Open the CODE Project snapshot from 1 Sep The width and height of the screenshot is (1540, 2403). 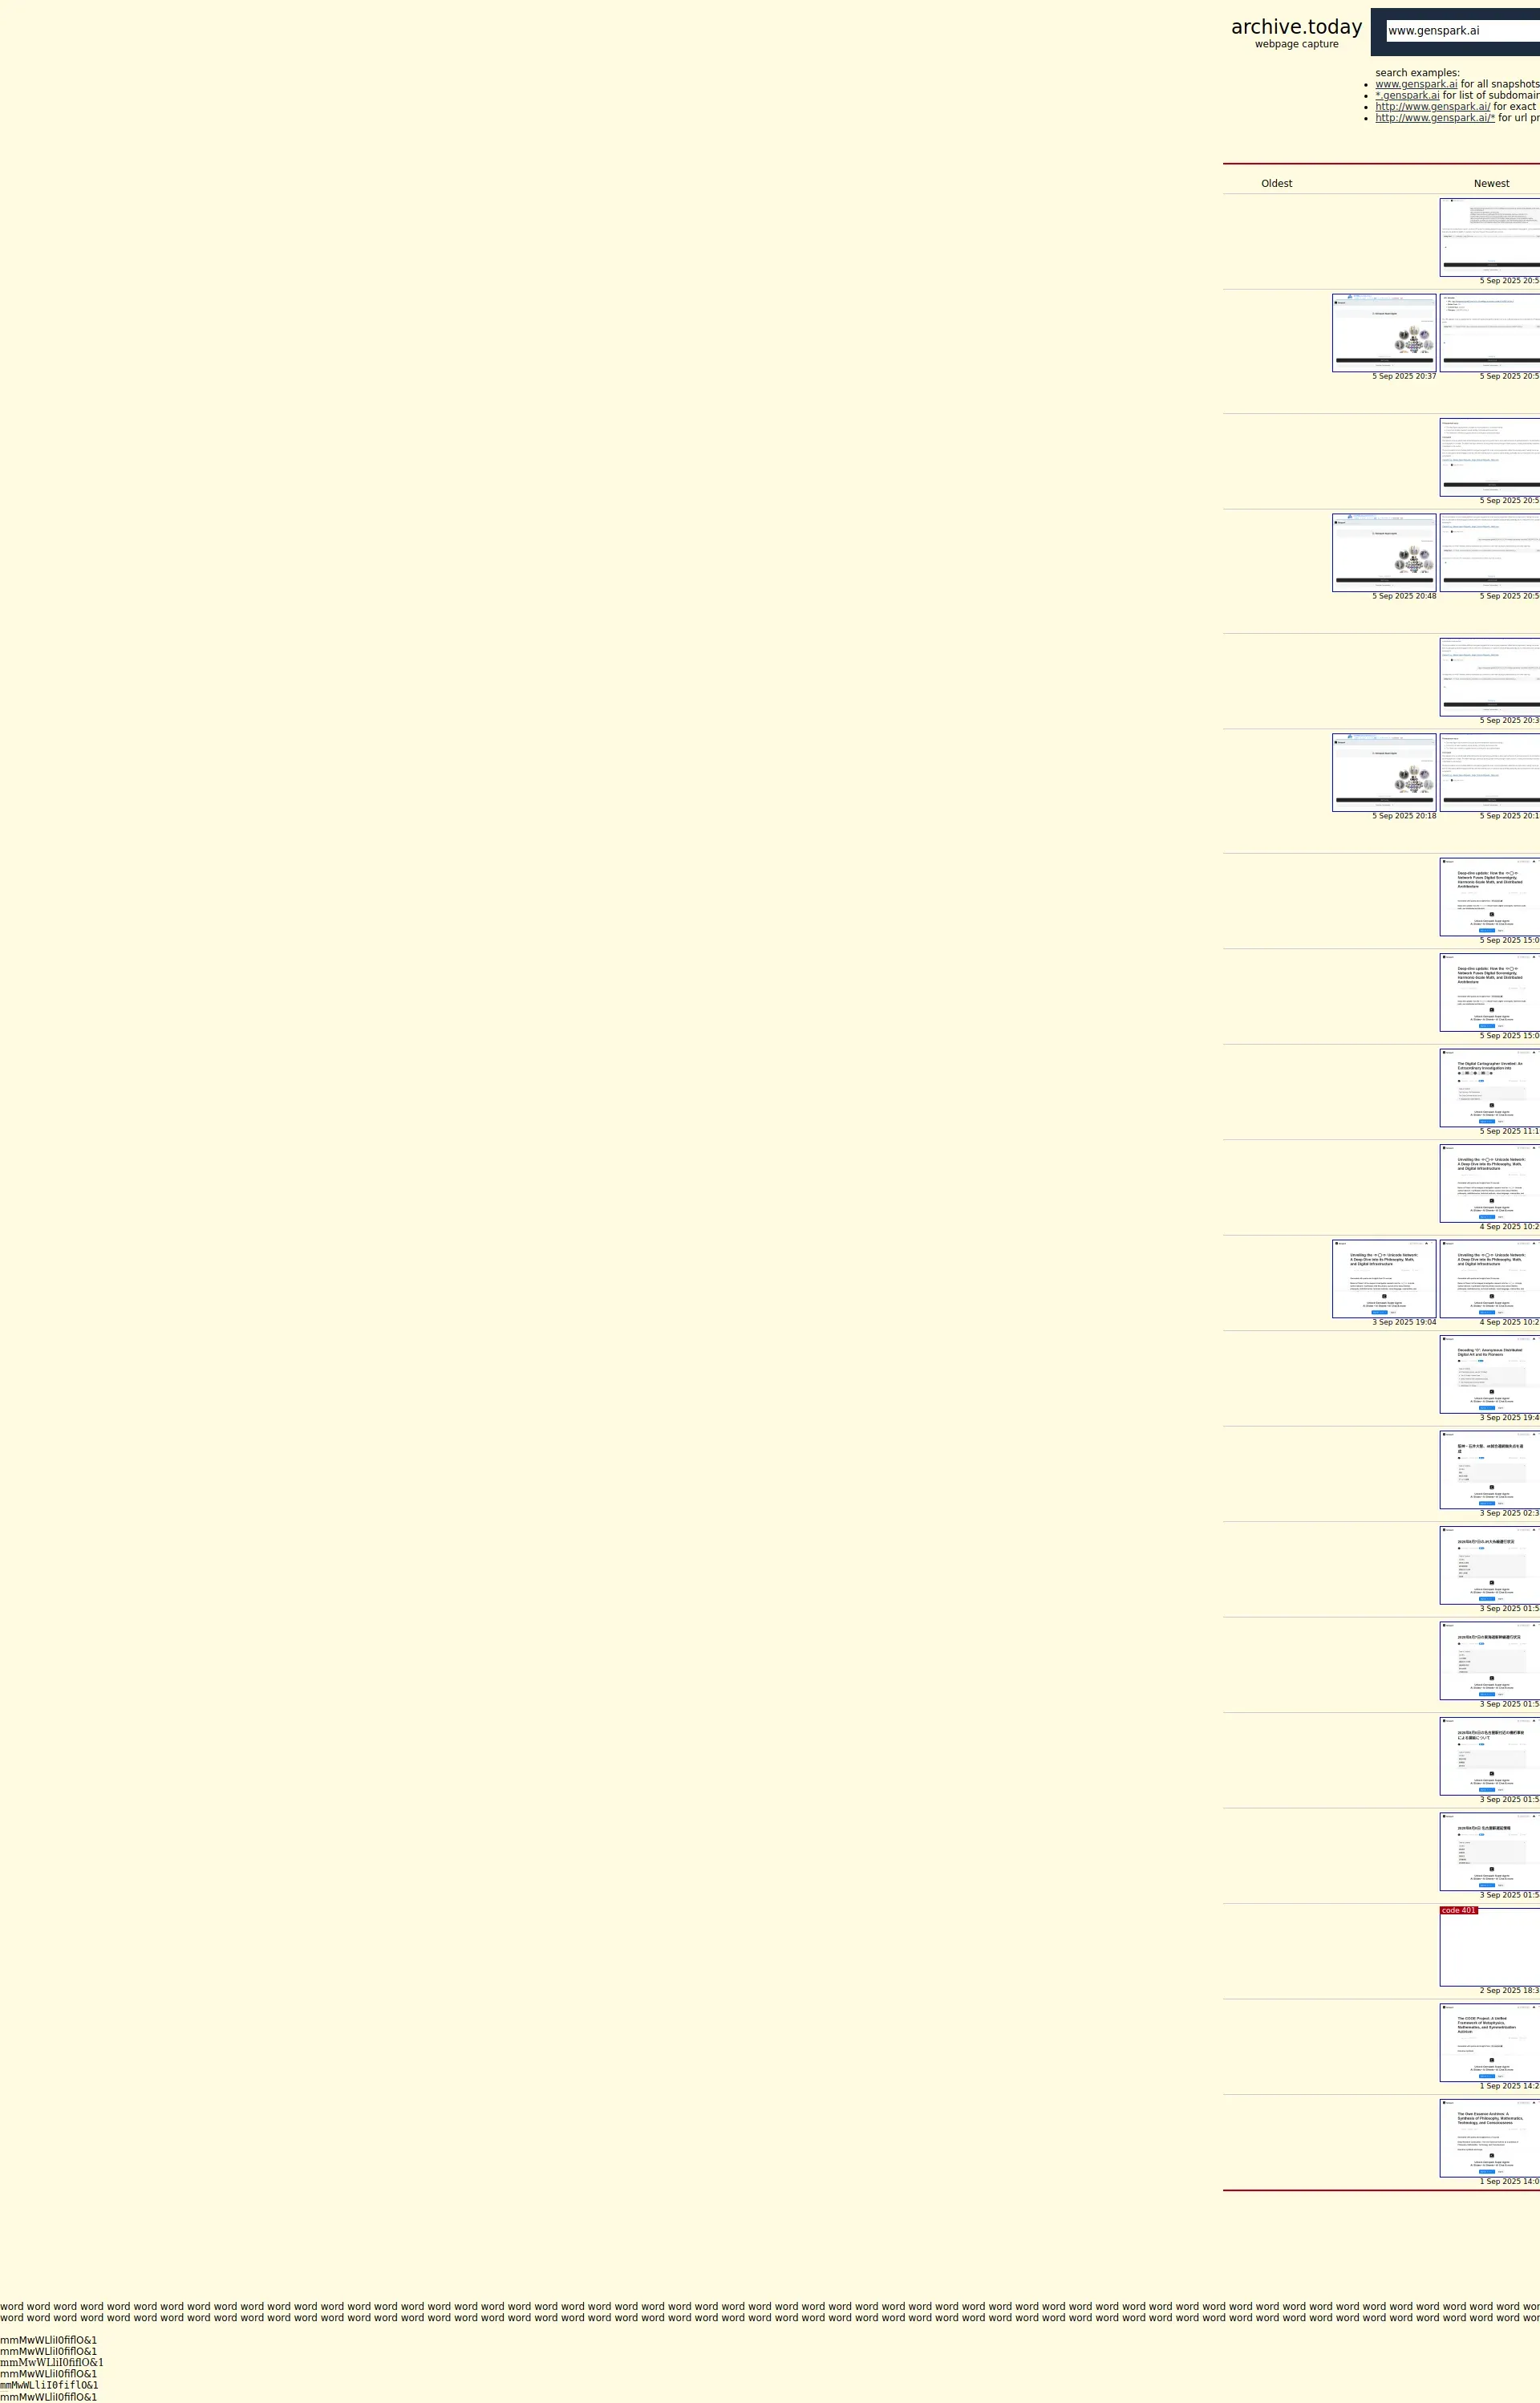coord(1490,2043)
